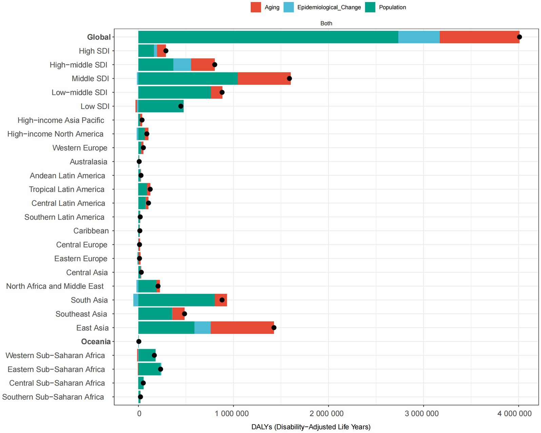Click the 'Western Europe' row label
541x433 pixels.
click(x=80, y=148)
